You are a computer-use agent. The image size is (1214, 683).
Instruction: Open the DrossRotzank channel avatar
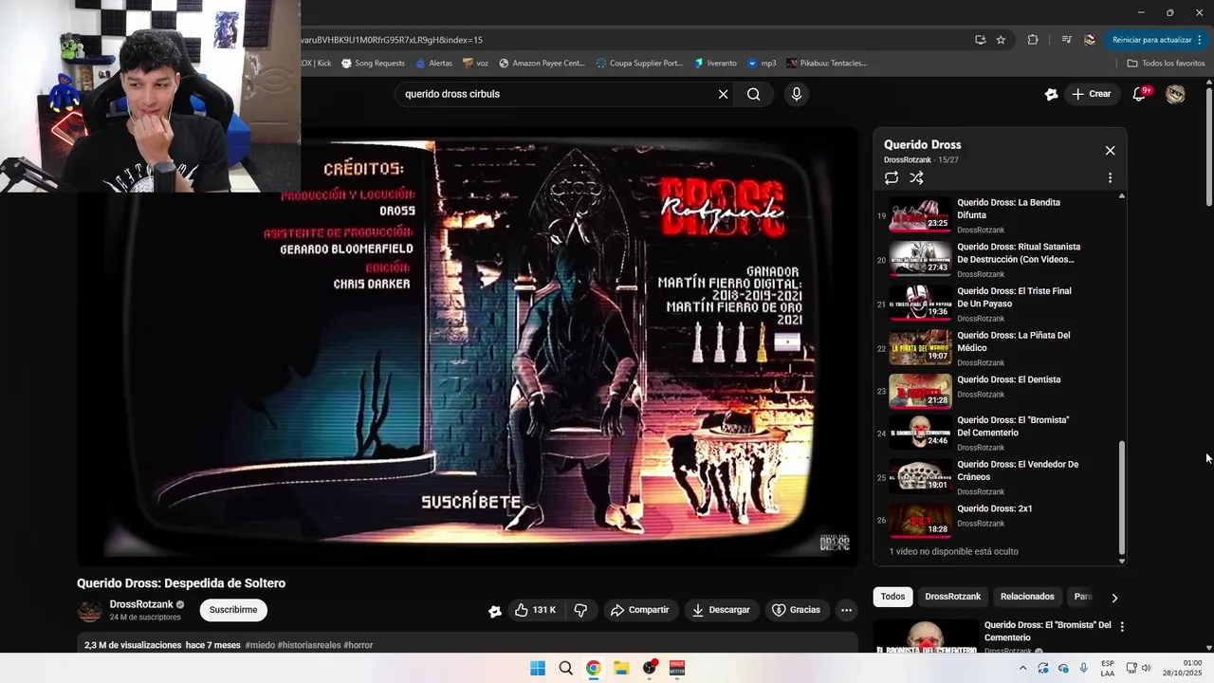click(90, 610)
